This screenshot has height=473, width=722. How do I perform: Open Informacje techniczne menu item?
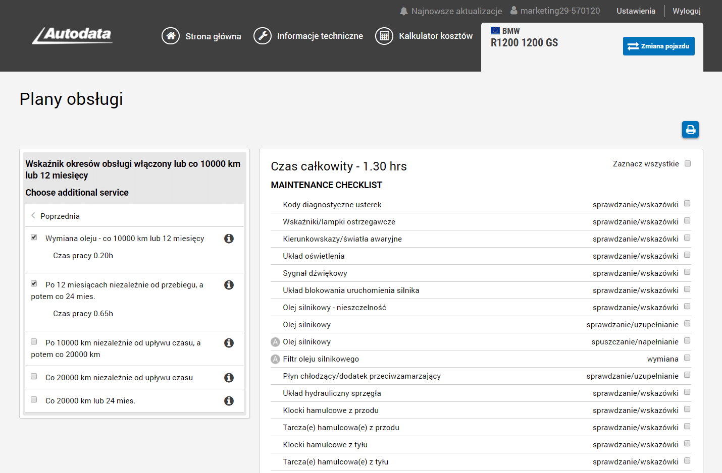point(320,36)
